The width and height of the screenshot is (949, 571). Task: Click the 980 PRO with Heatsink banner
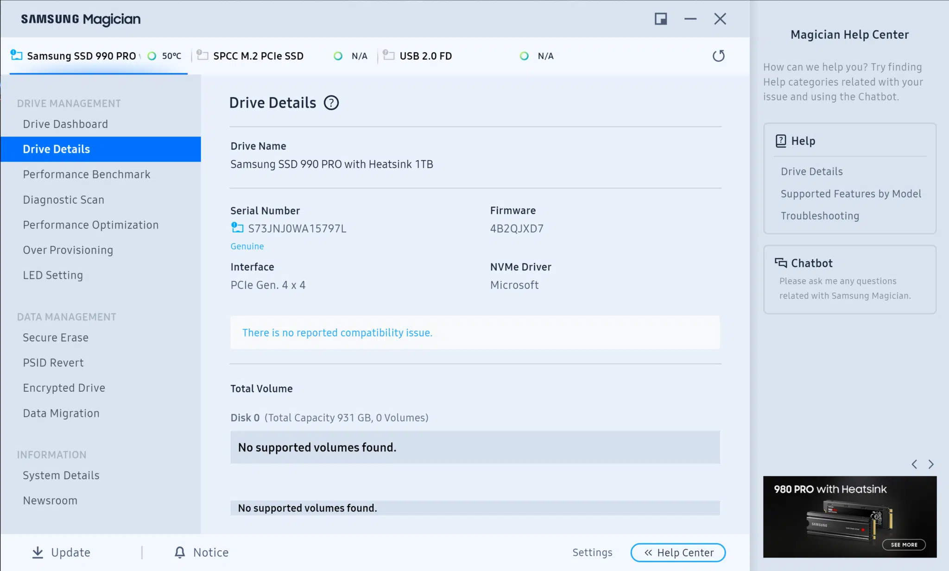coord(850,517)
